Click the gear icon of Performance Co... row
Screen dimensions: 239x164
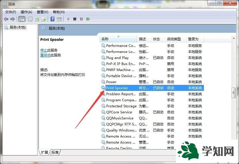tap(103, 45)
